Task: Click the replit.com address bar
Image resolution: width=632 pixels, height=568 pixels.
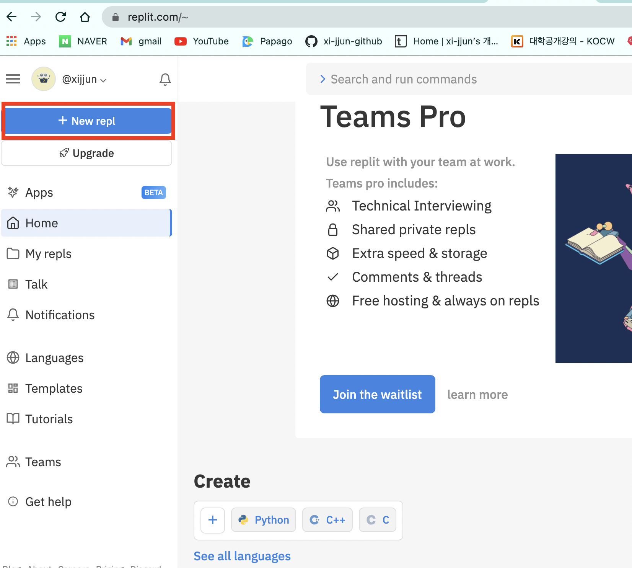Action: click(x=367, y=17)
